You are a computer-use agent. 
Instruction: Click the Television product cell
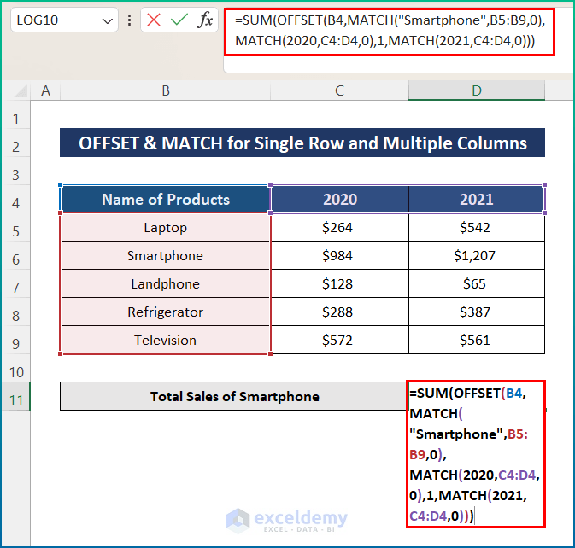tap(165, 340)
